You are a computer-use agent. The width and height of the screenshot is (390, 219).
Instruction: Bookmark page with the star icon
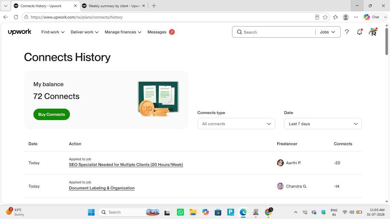(325, 17)
